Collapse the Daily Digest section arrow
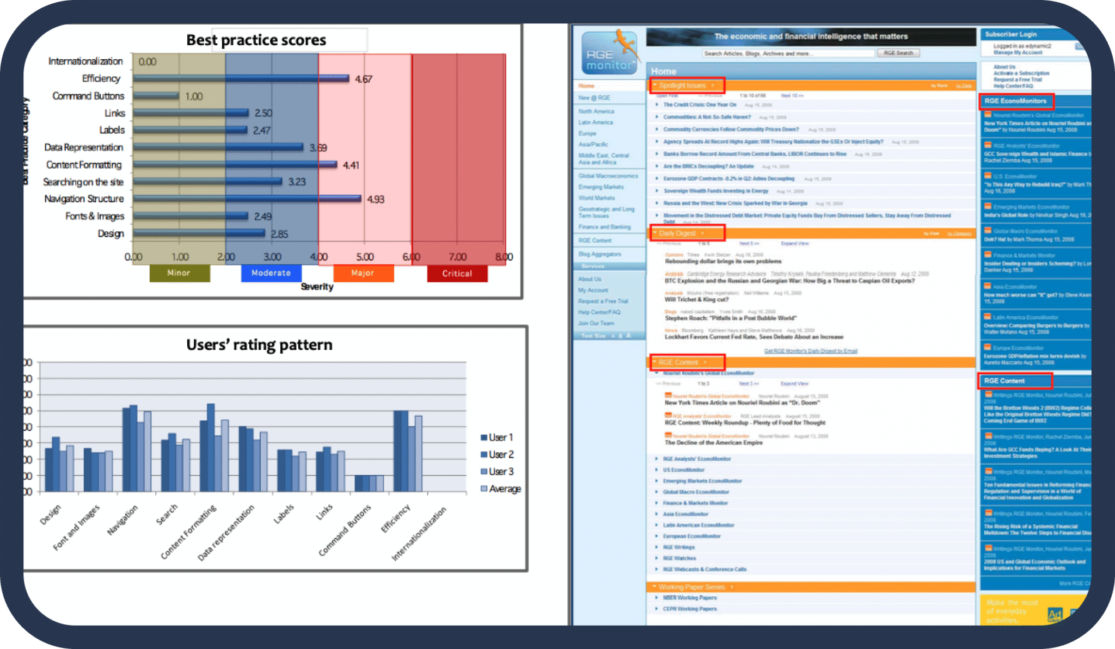 655,233
